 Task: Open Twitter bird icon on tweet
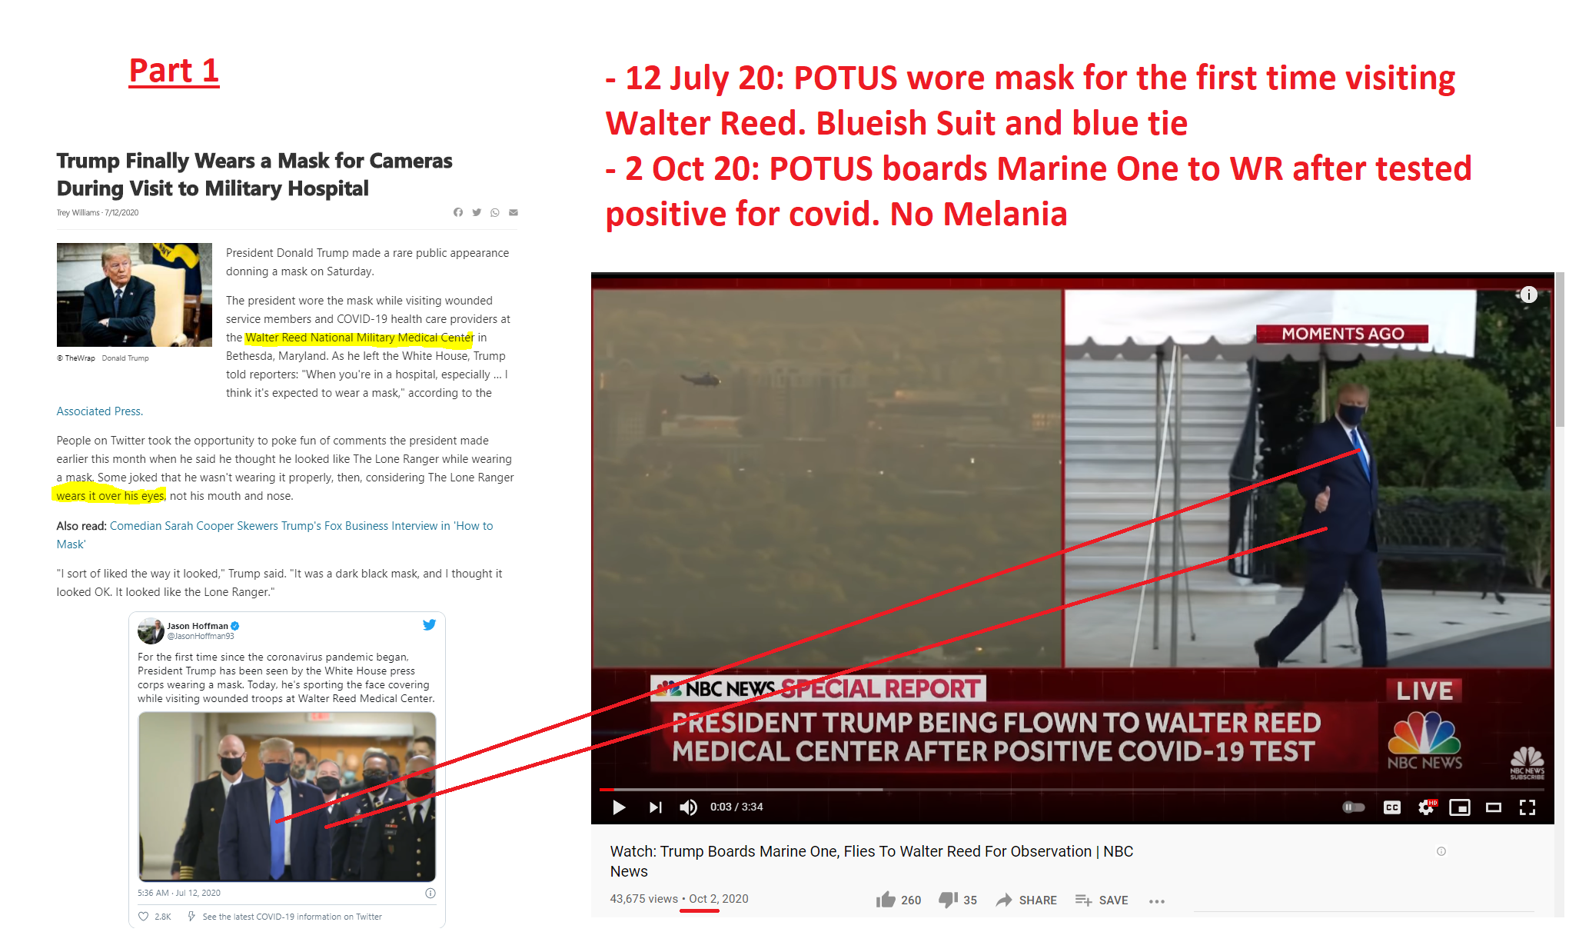coord(430,625)
